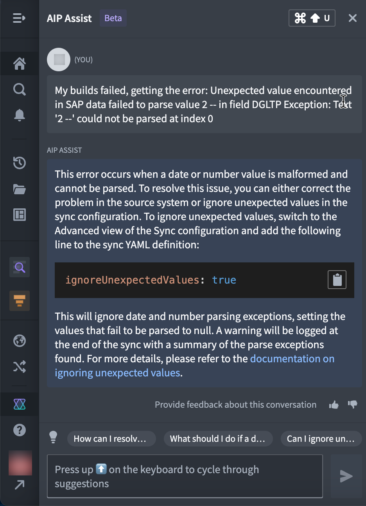
Task: Give thumbs up feedback
Action: (x=334, y=405)
